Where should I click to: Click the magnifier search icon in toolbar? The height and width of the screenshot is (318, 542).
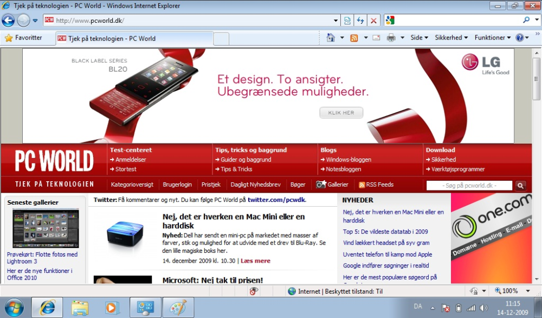526,21
